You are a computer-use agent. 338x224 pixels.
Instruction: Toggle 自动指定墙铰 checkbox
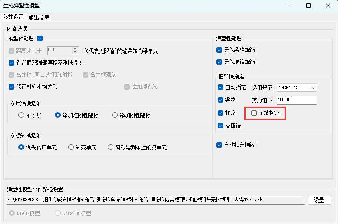click(219, 145)
